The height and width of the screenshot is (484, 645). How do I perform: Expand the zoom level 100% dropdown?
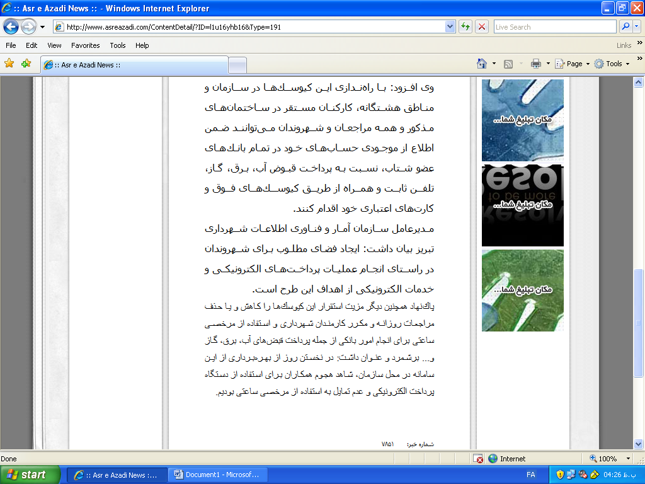click(x=628, y=459)
